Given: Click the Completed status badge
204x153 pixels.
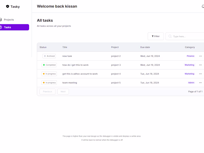Looking at the screenshot, I should point(49,65).
